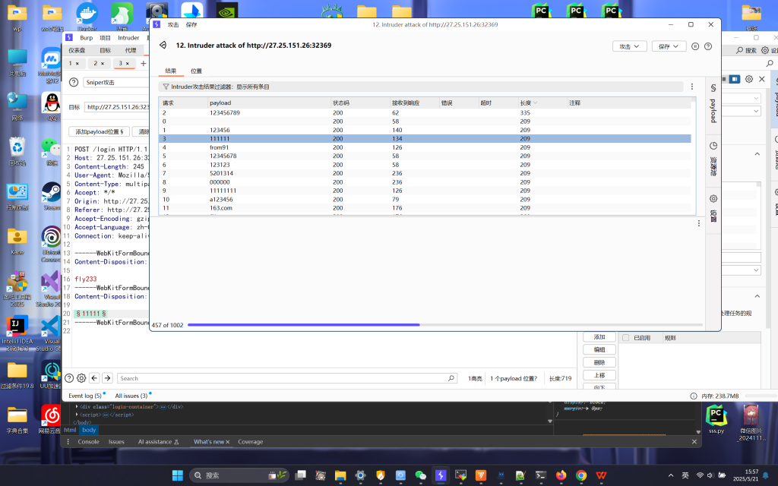Select result row with payload 5201314
The height and width of the screenshot is (486, 778).
tap(425, 173)
